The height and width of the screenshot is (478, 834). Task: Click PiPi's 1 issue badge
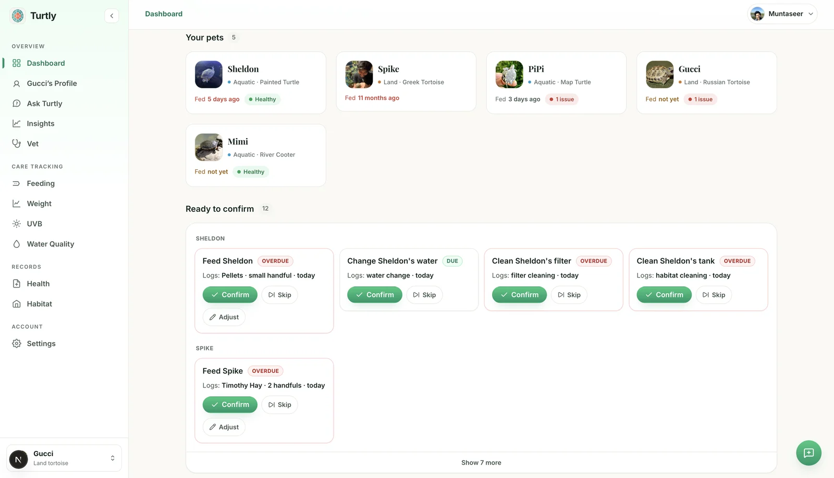(x=561, y=99)
